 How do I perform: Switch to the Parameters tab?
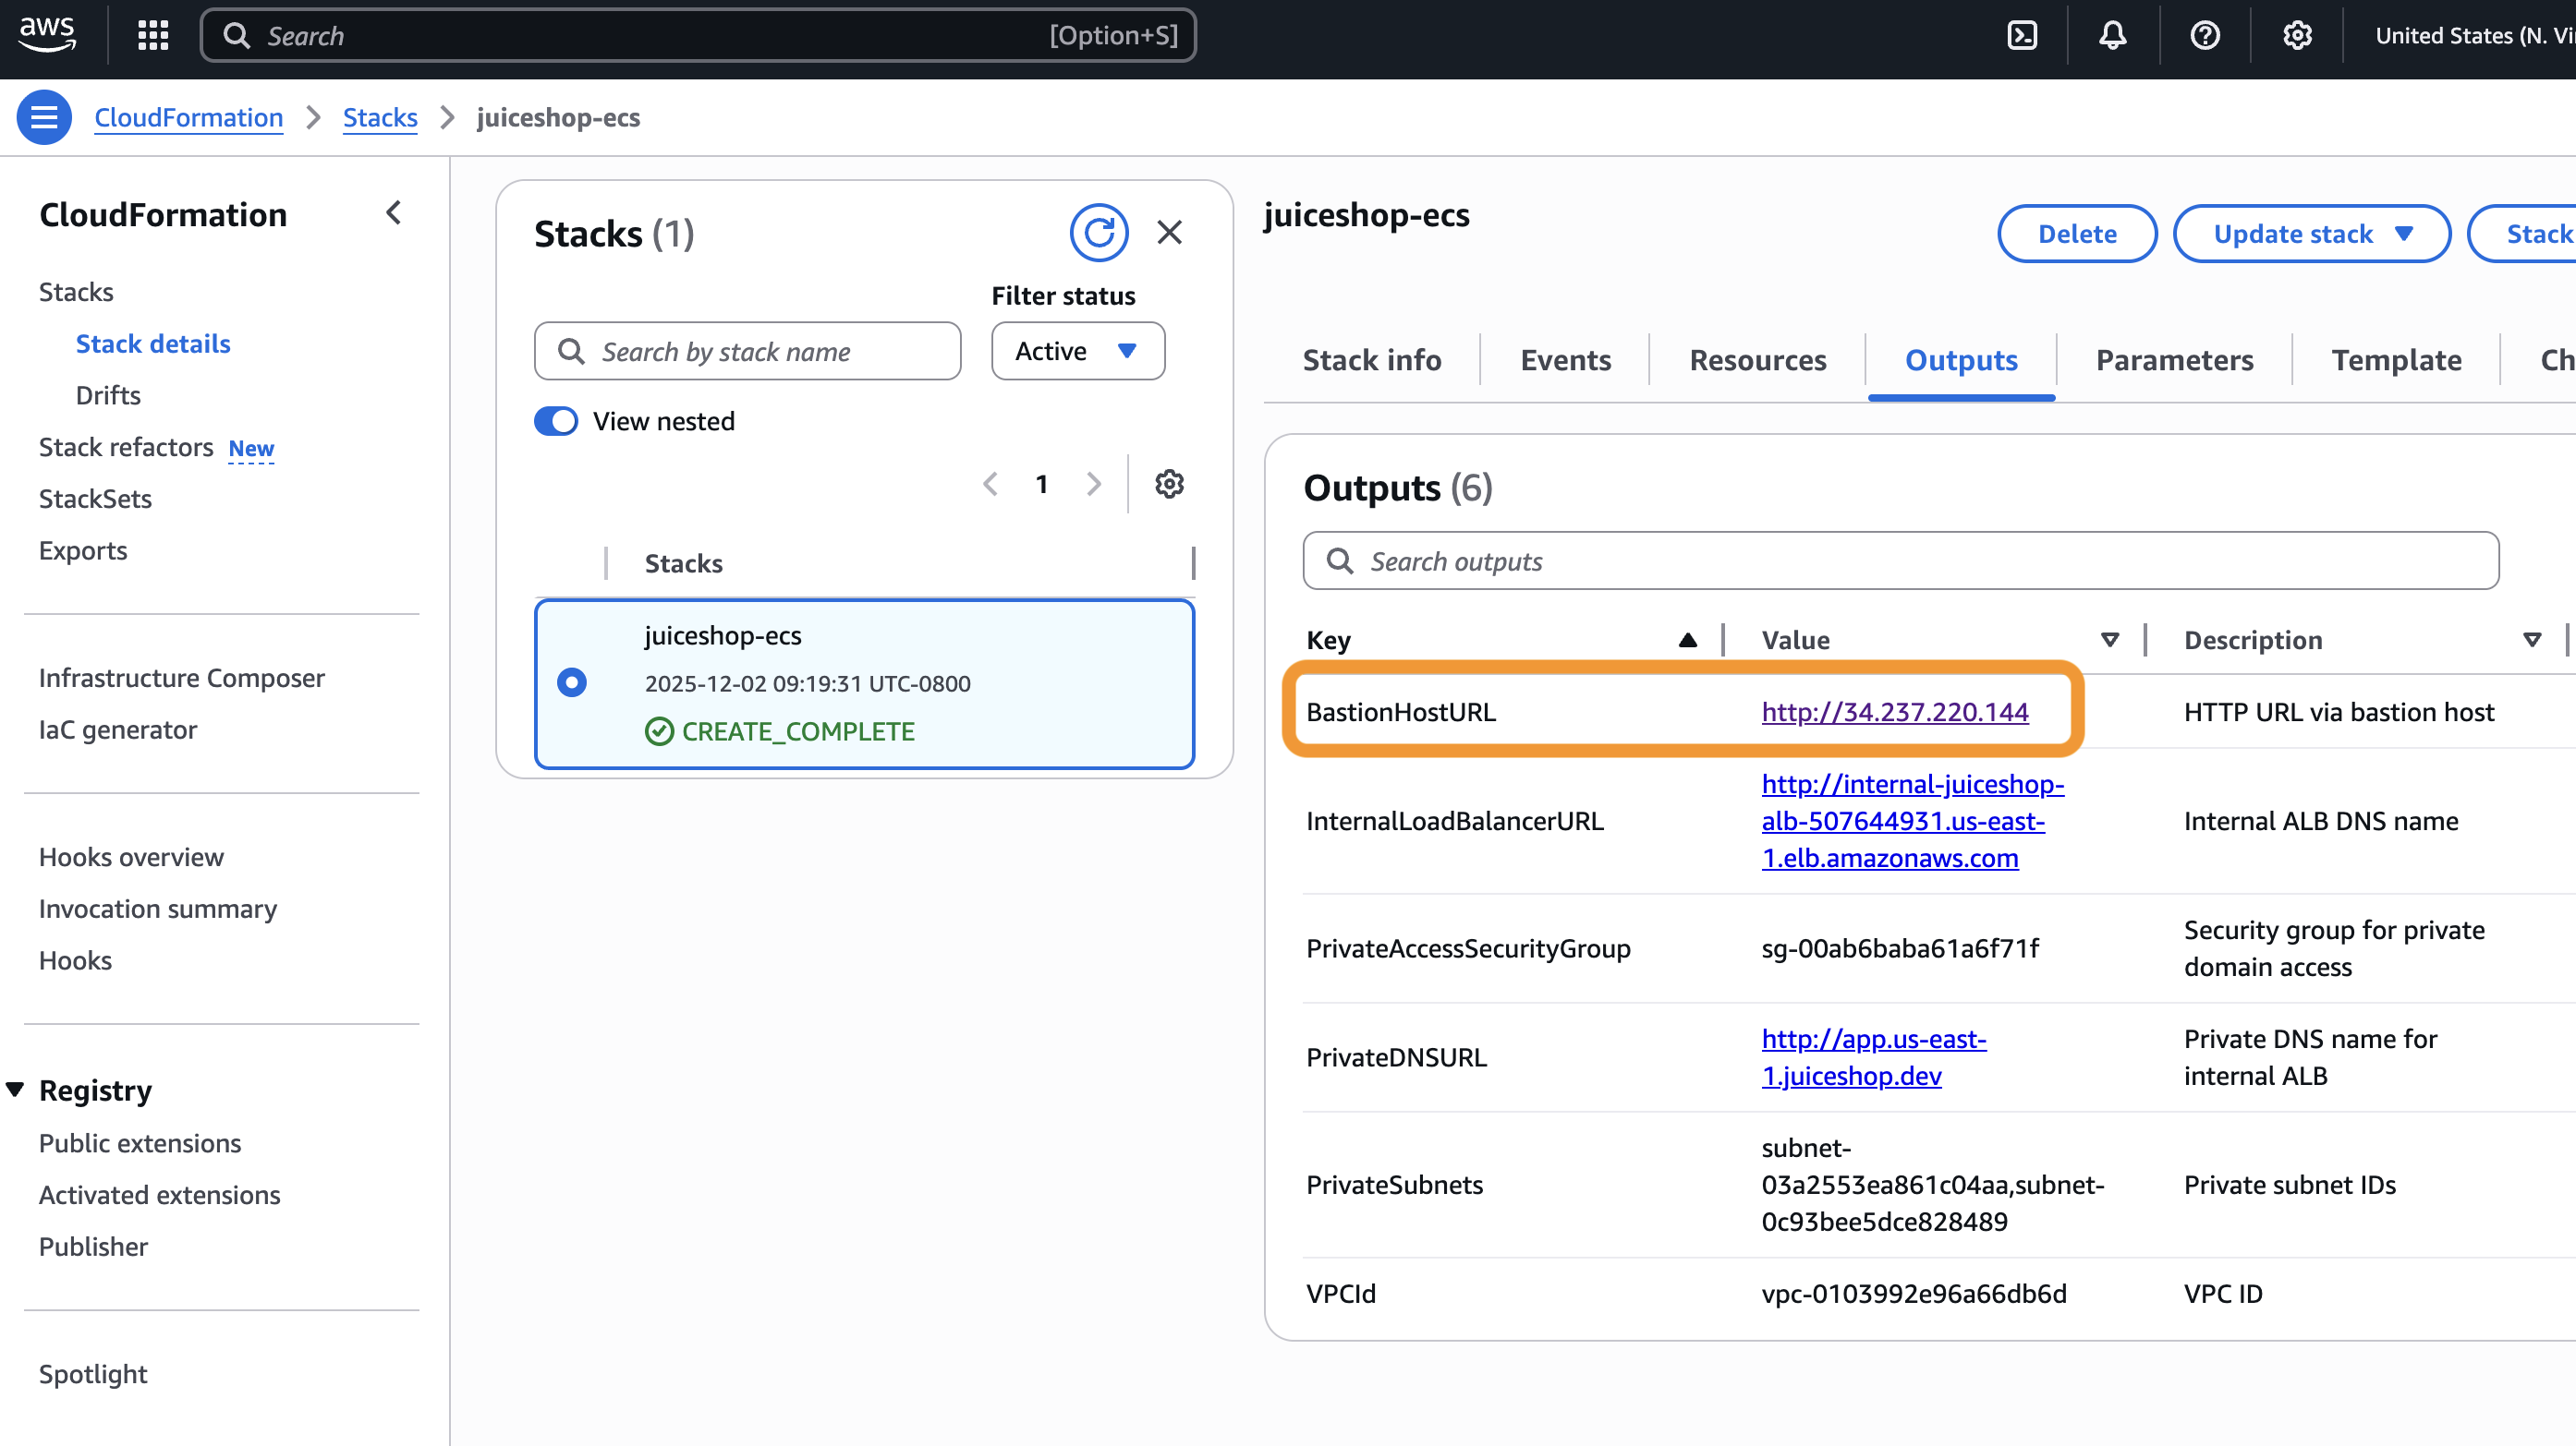2174,360
